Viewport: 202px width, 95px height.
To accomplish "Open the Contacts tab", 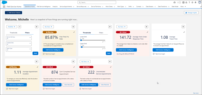I will click(x=139, y=7).
